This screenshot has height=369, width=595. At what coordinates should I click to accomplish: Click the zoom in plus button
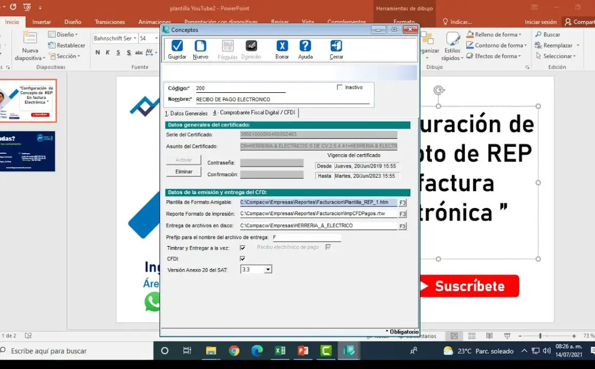pyautogui.click(x=574, y=336)
